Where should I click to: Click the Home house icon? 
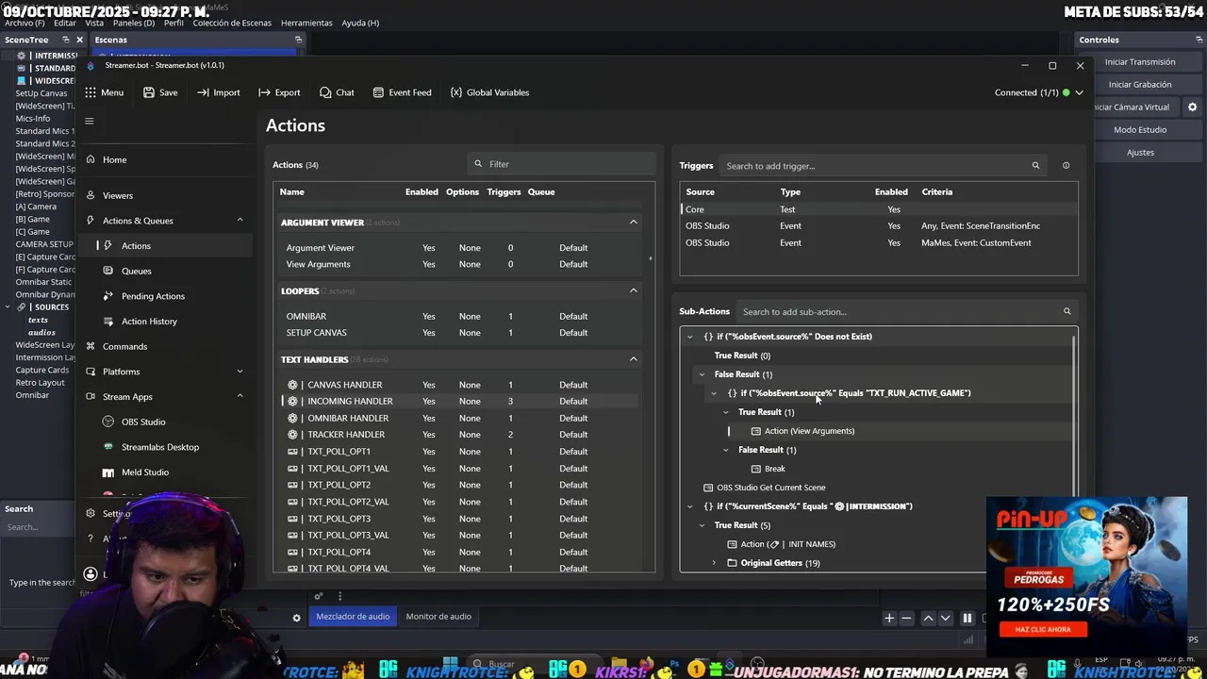(x=91, y=159)
